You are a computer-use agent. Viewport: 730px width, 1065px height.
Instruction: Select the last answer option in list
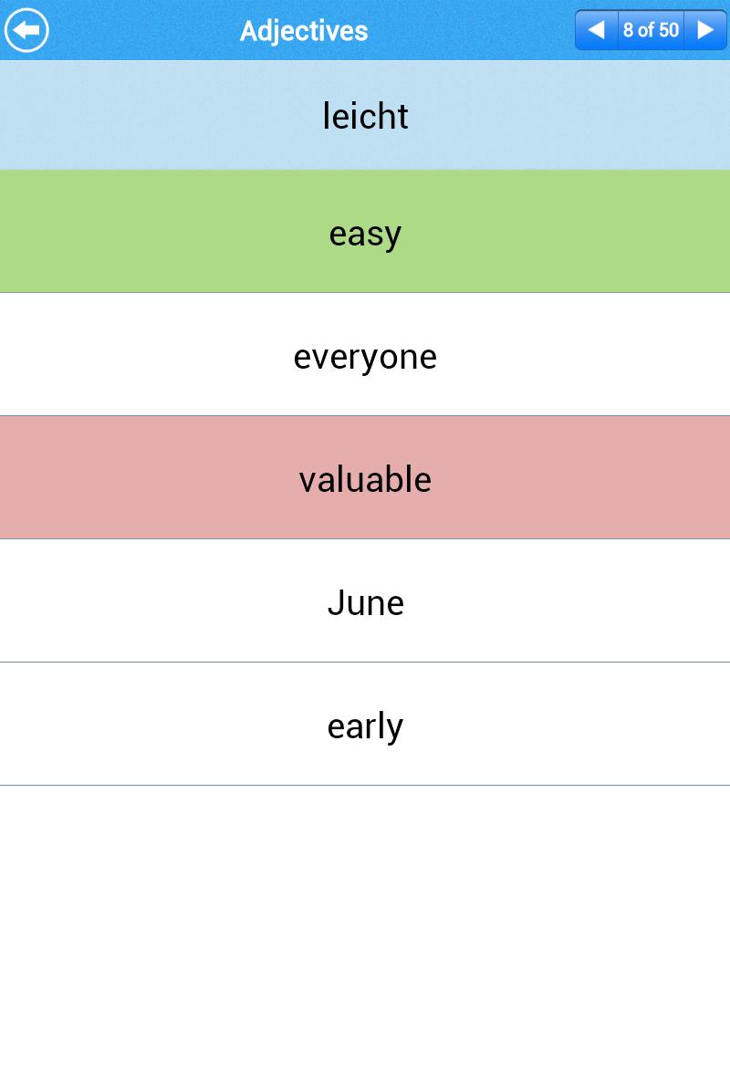[365, 724]
